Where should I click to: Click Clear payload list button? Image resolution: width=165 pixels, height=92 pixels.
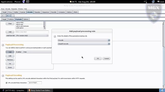pyautogui.click(x=10, y=24)
